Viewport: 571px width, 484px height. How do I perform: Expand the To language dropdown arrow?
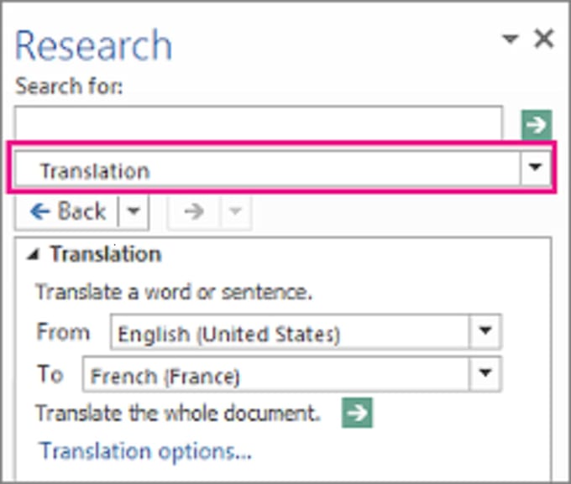pos(485,373)
